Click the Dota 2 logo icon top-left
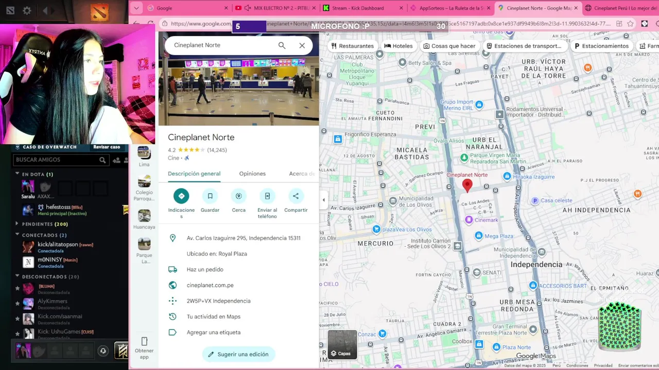The height and width of the screenshot is (370, 659). [10, 10]
